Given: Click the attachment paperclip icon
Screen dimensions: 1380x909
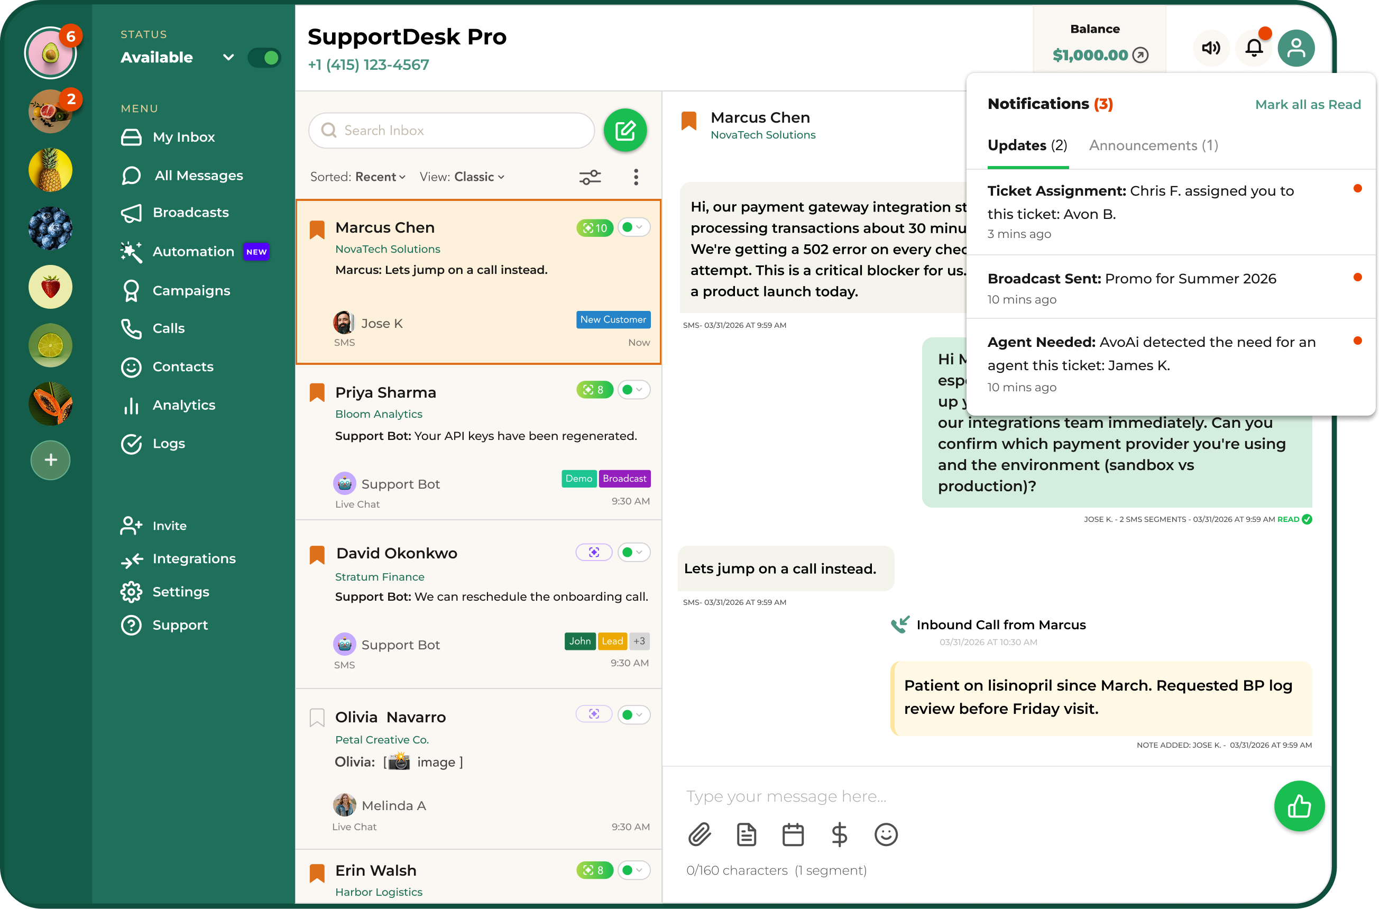Looking at the screenshot, I should pos(700,835).
